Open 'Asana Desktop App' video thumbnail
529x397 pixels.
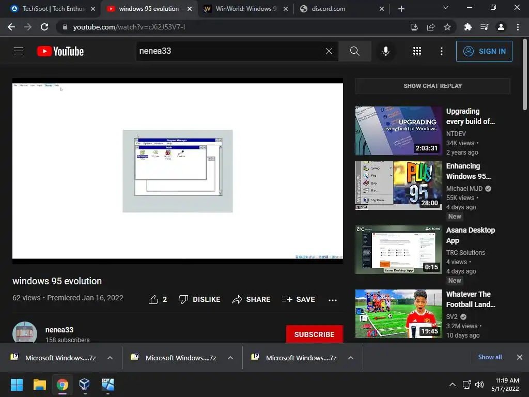(398, 250)
